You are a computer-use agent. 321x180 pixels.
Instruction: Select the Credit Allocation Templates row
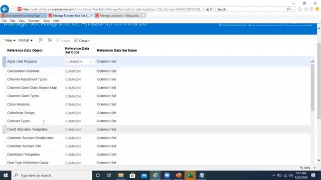(x=156, y=129)
